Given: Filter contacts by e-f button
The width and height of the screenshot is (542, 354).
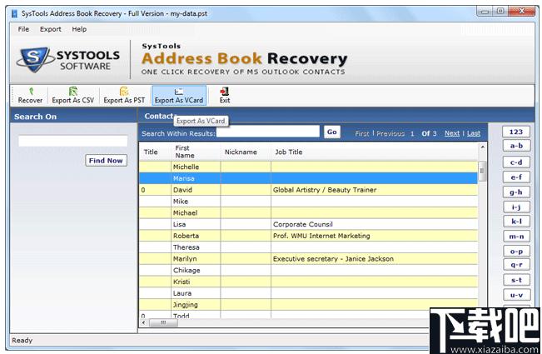Looking at the screenshot, I should tap(516, 177).
